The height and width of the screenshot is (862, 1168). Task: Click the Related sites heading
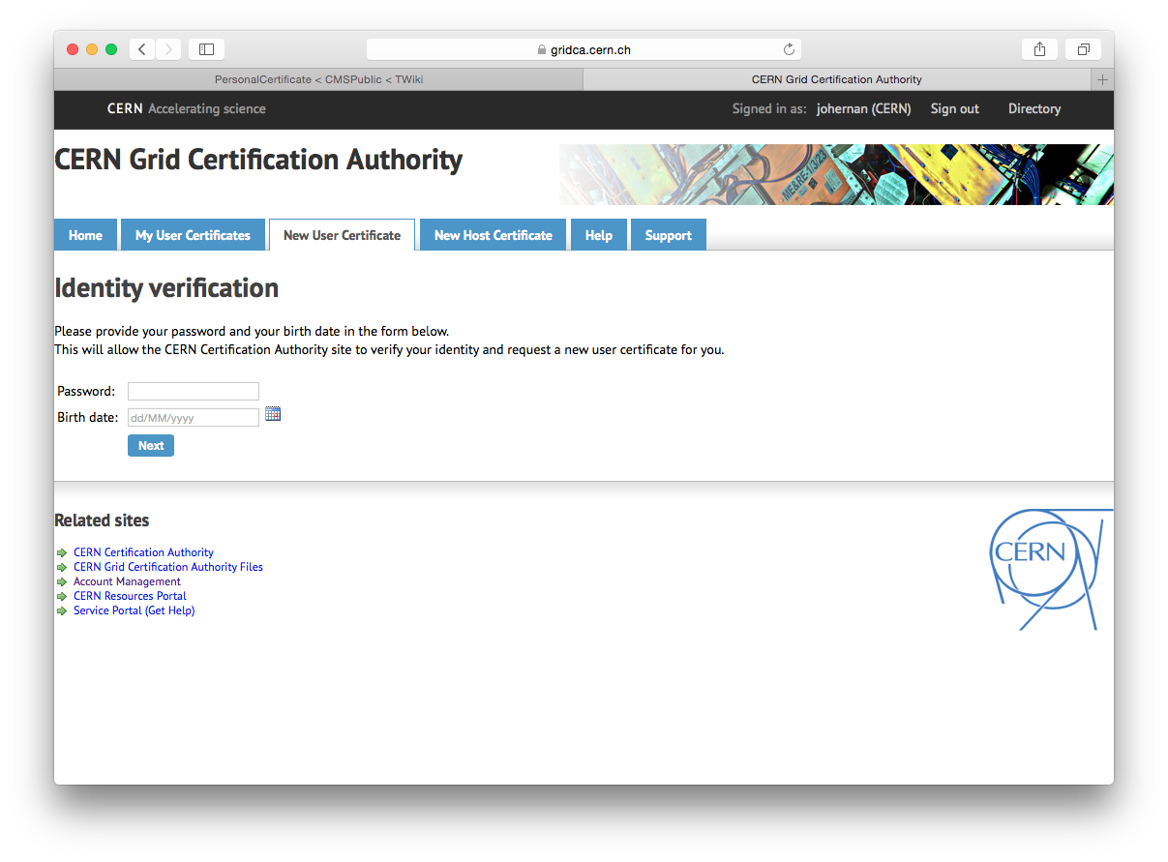coord(102,520)
